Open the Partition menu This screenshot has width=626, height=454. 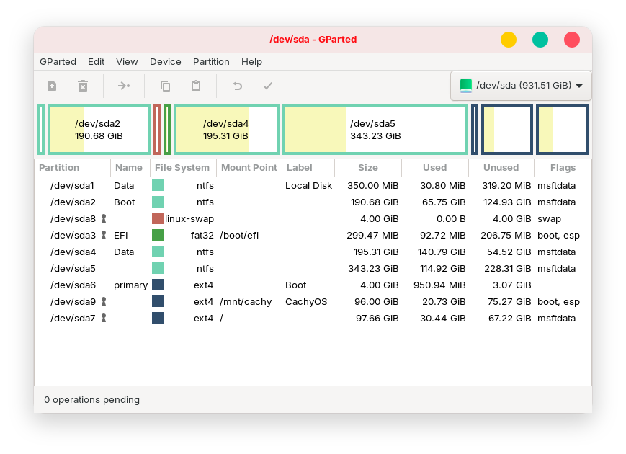211,62
